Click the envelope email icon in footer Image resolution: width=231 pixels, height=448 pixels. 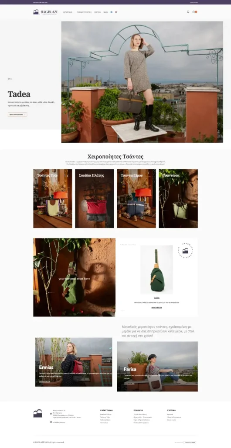pos(51,422)
